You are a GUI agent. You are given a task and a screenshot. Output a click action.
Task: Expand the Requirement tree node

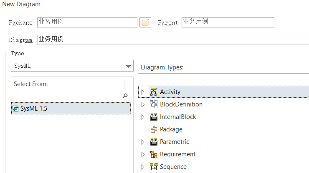pyautogui.click(x=143, y=155)
